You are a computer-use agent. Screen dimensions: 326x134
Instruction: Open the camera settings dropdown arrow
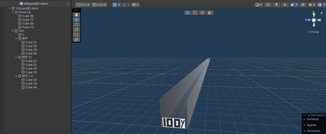[x=315, y=5]
